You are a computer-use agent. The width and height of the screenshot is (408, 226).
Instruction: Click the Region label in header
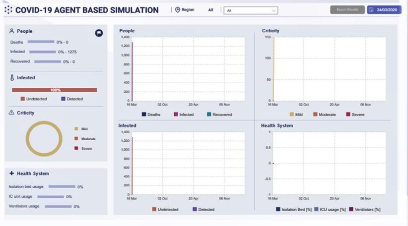pyautogui.click(x=188, y=9)
